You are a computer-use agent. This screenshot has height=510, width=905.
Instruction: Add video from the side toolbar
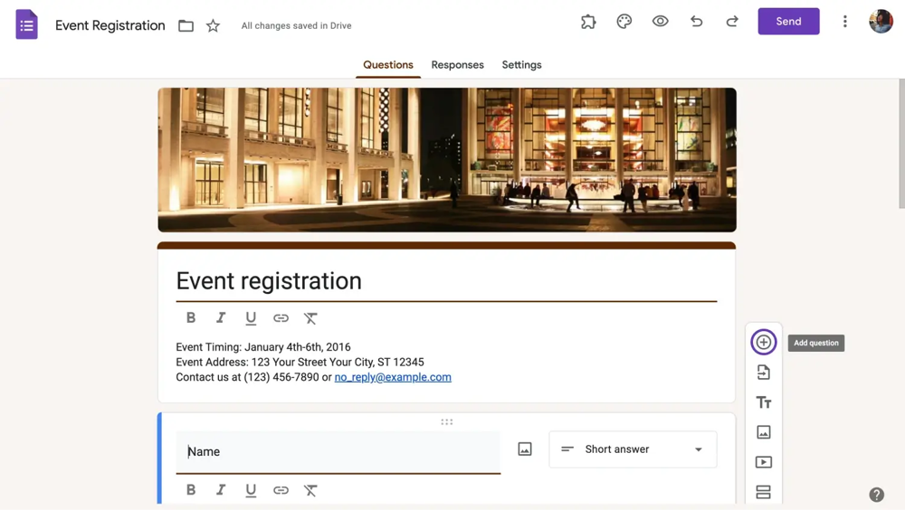click(764, 462)
